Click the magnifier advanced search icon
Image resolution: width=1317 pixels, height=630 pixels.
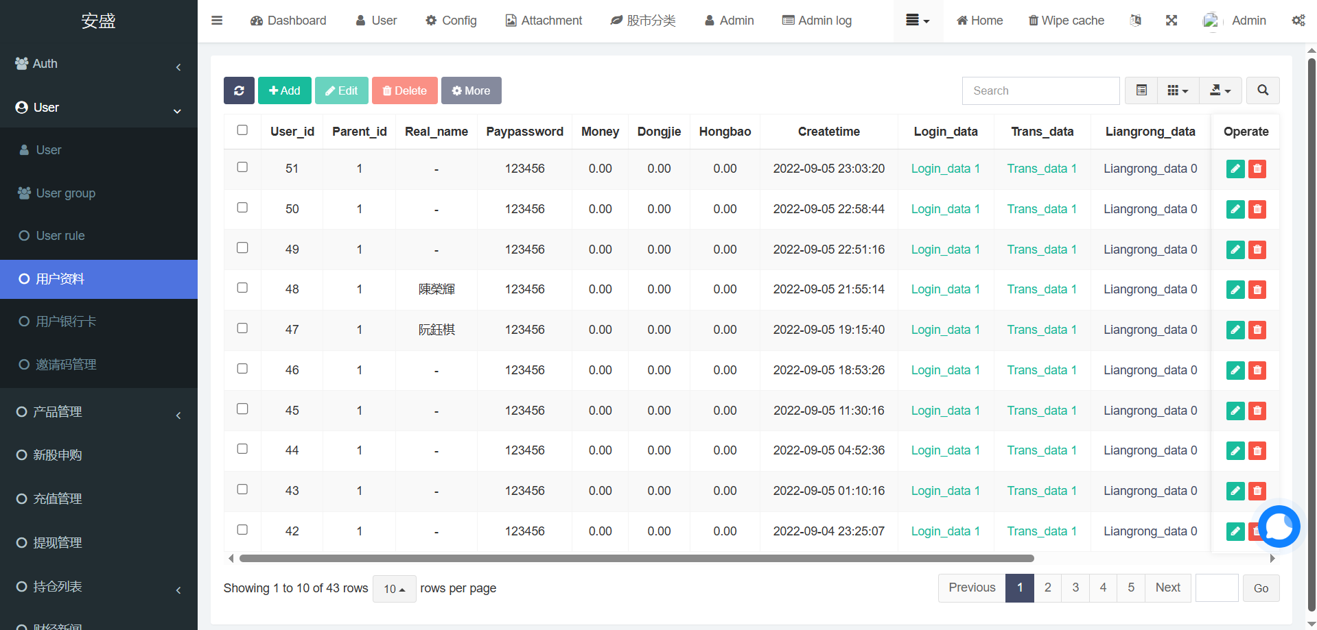point(1263,90)
